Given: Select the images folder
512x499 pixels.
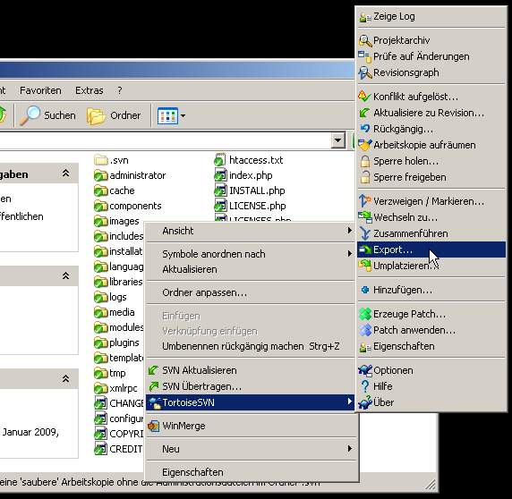Looking at the screenshot, I should [x=116, y=221].
